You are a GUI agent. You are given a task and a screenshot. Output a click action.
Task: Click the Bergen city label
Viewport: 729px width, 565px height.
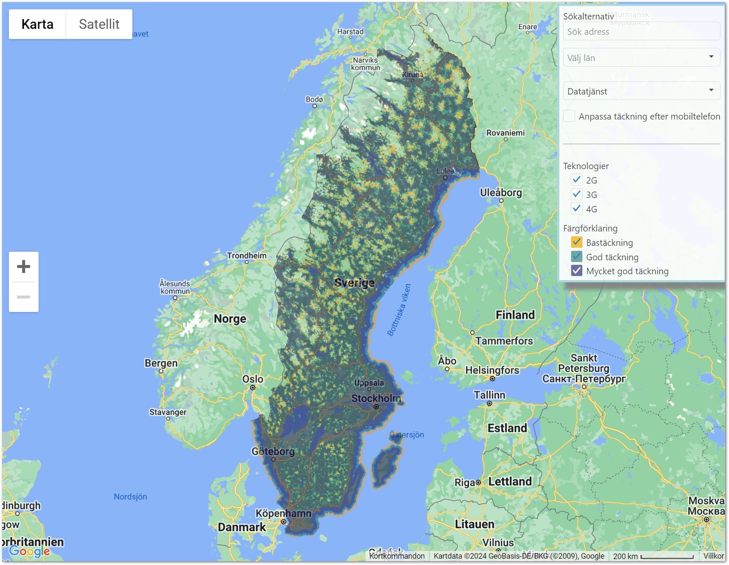tap(161, 363)
